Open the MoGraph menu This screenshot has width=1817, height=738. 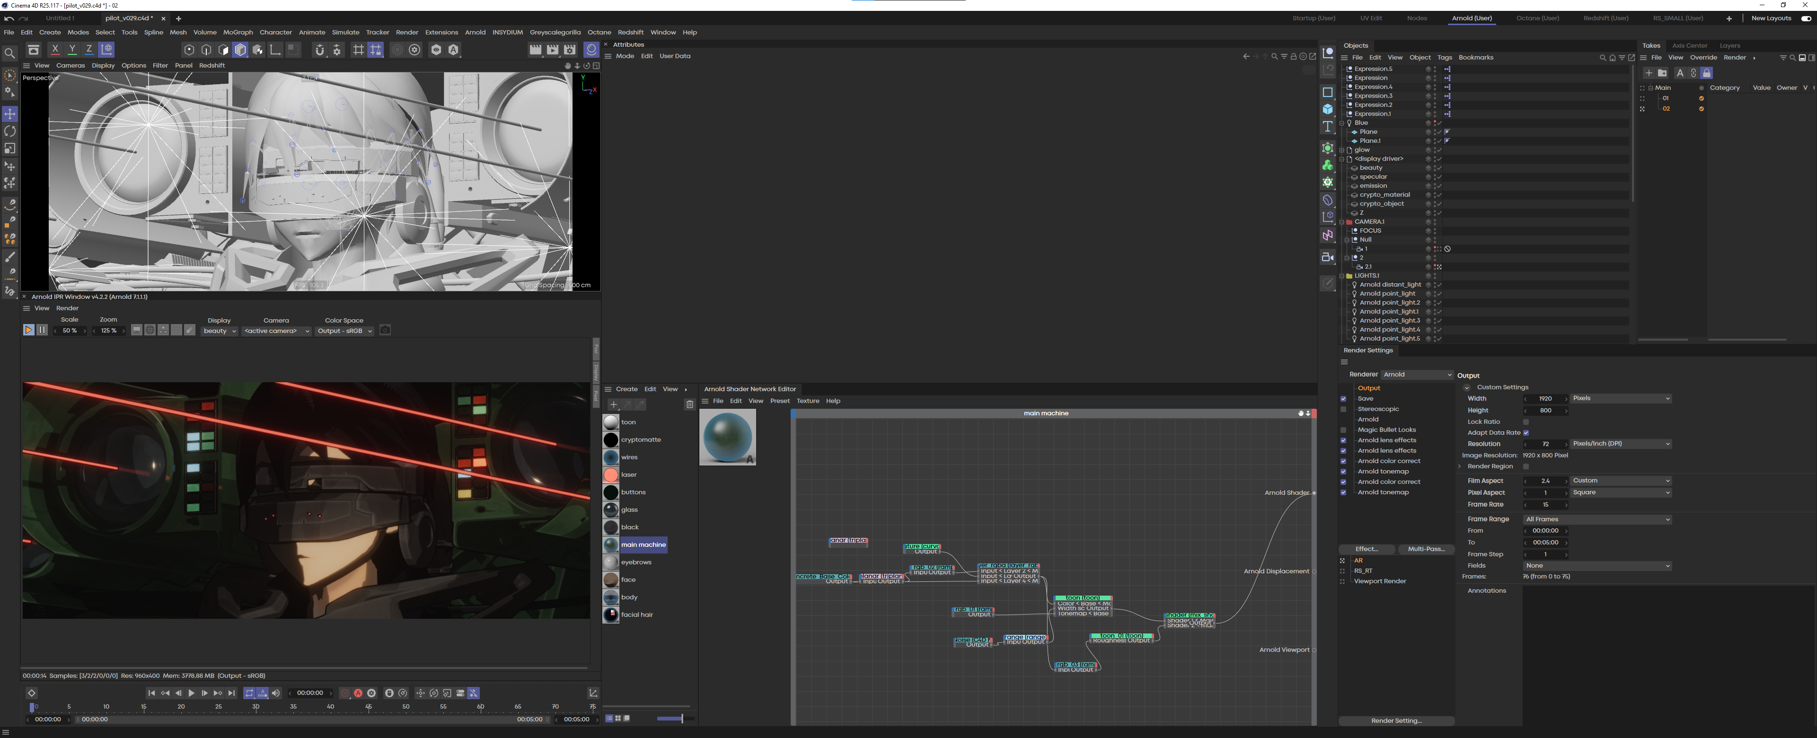click(238, 33)
